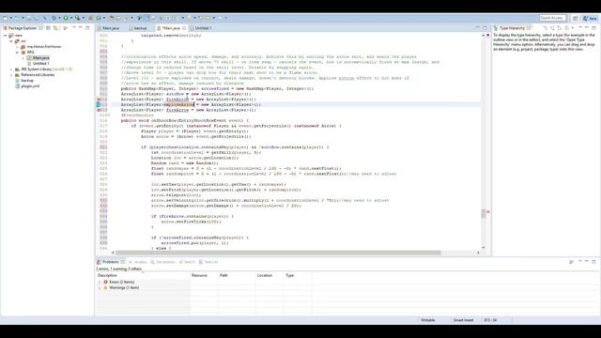The image size is (601, 338).
Task: Open the Open Perspective icon beside Quick Access
Action: click(576, 18)
